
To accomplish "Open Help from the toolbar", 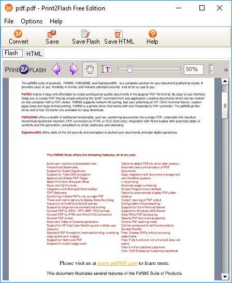I will [x=152, y=37].
